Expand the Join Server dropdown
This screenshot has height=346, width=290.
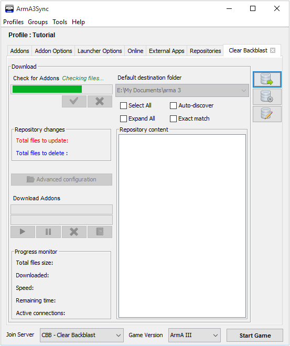tap(81, 335)
